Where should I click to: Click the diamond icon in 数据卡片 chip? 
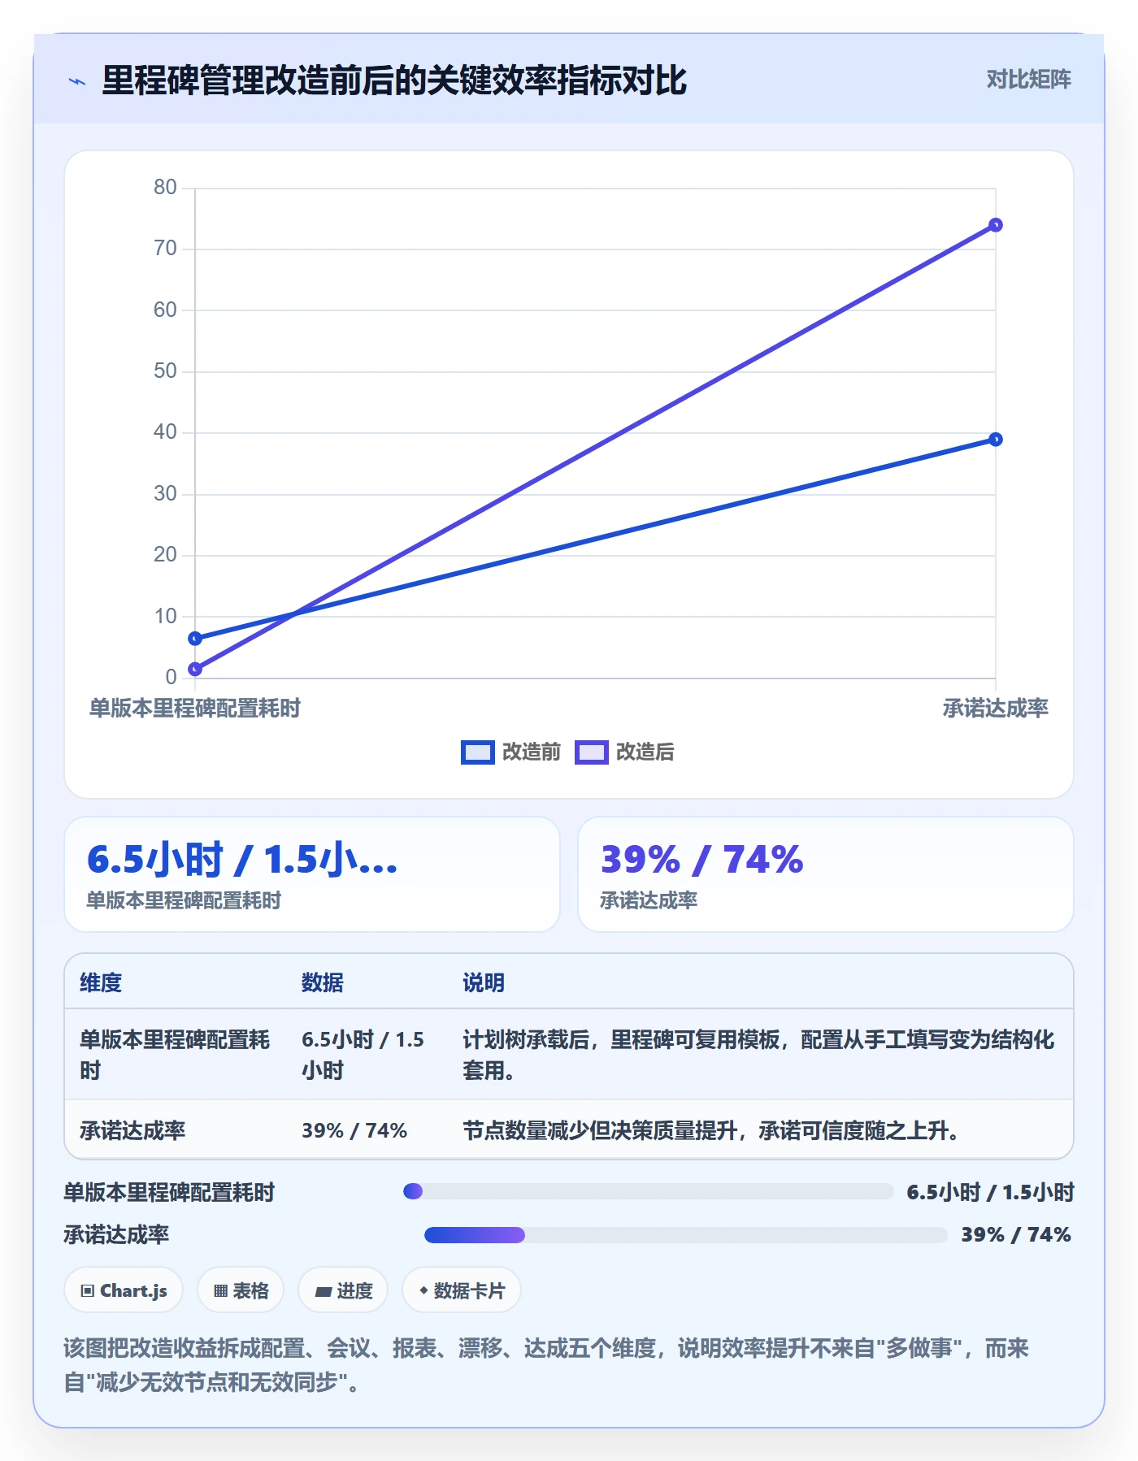tap(423, 1290)
